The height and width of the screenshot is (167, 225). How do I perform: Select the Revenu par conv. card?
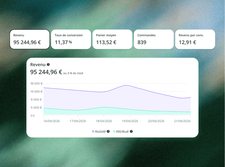point(195,39)
